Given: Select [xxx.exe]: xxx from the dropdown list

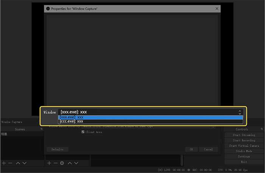Looking at the screenshot, I should pos(150,117).
